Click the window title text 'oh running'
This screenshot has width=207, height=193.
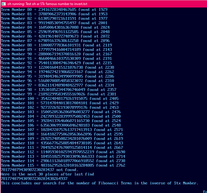point(16,4)
